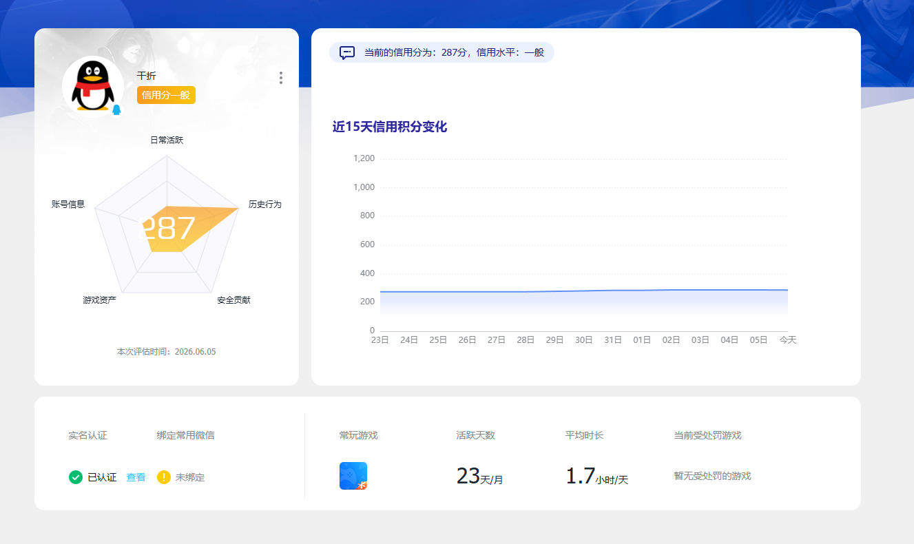Click the 28日 date on chart axis
Image resolution: width=914 pixels, height=544 pixels.
click(x=526, y=340)
